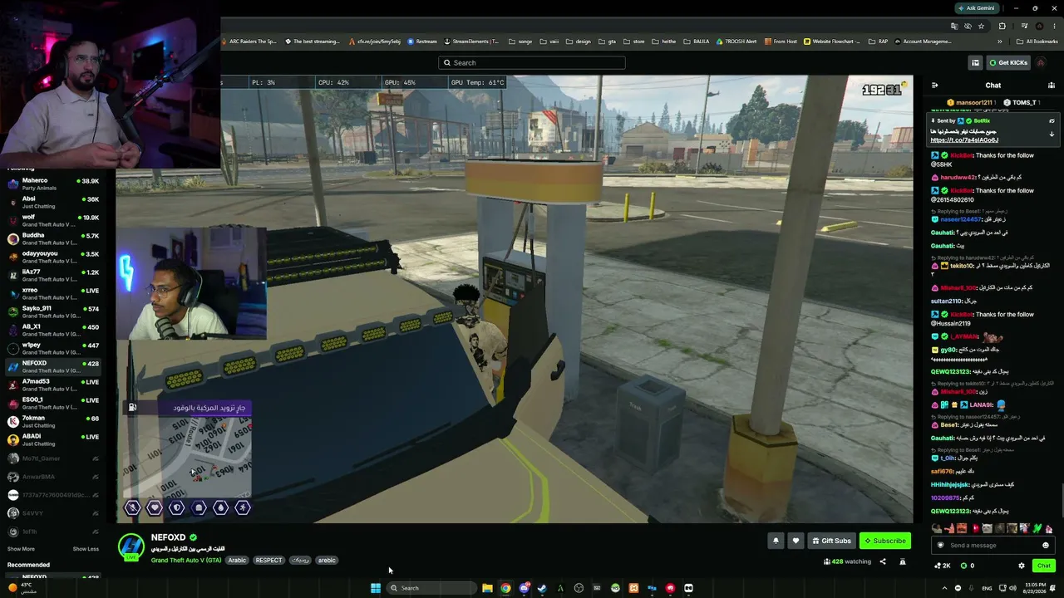Toggle stream notifications bell
The height and width of the screenshot is (598, 1064).
[776, 541]
